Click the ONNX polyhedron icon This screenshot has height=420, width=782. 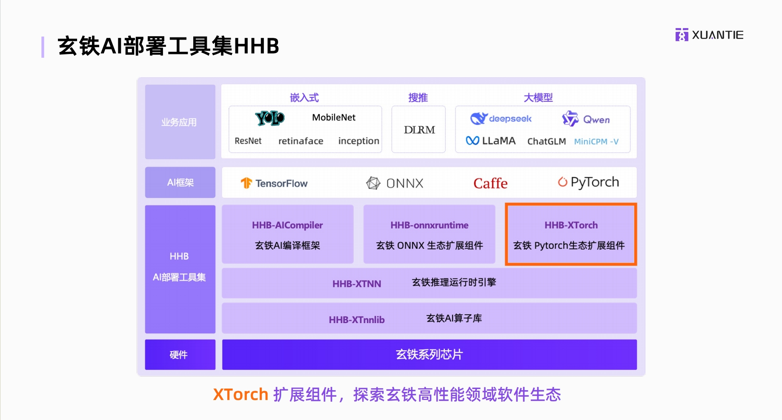tap(373, 183)
